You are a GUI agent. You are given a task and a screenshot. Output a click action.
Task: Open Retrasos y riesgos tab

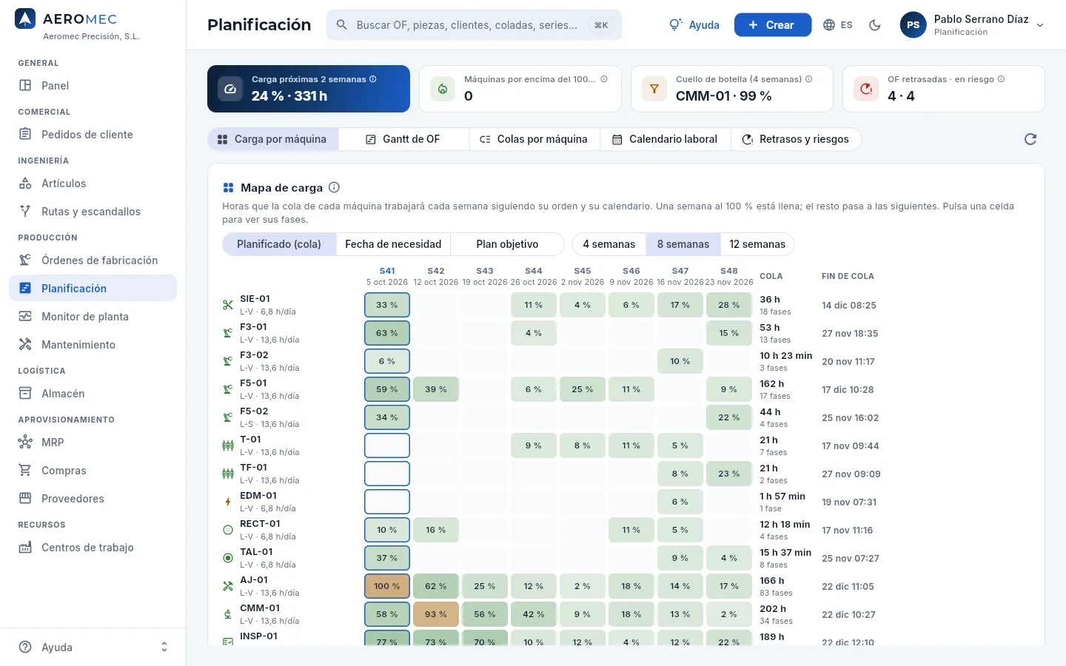tap(796, 139)
